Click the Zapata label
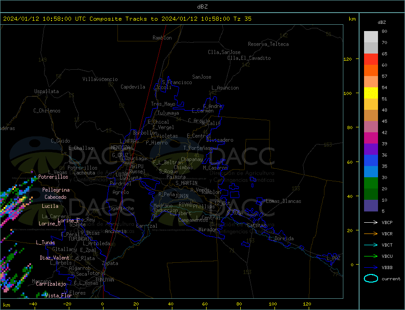The height and width of the screenshot is (310, 405). (x=110, y=263)
